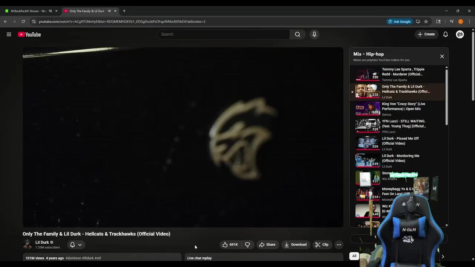Unmute the MrBackPackN tab audio icon
The height and width of the screenshot is (267, 475).
[x=50, y=11]
